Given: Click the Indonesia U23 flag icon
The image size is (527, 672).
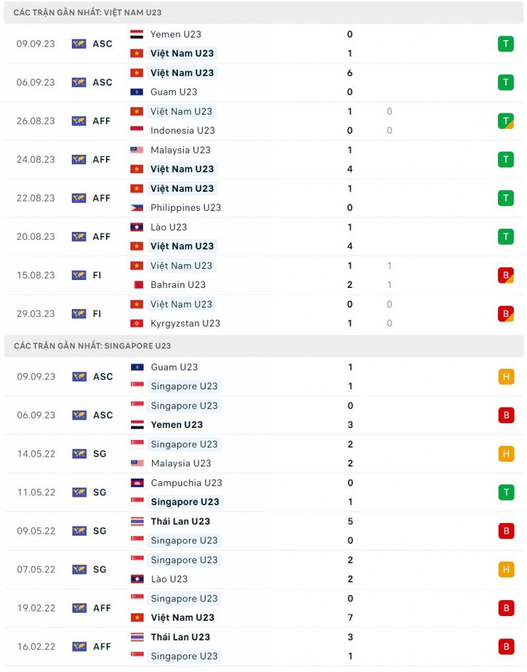Looking at the screenshot, I should [137, 130].
